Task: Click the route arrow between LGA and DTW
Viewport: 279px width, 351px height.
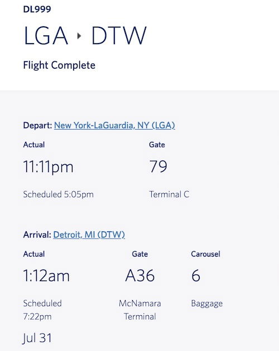Action: click(79, 36)
